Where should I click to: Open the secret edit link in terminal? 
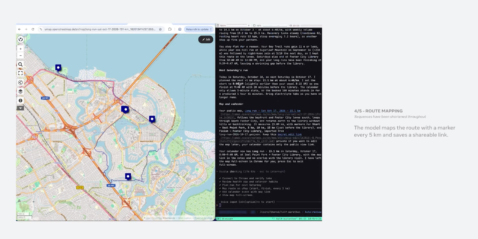pyautogui.click(x=290, y=134)
